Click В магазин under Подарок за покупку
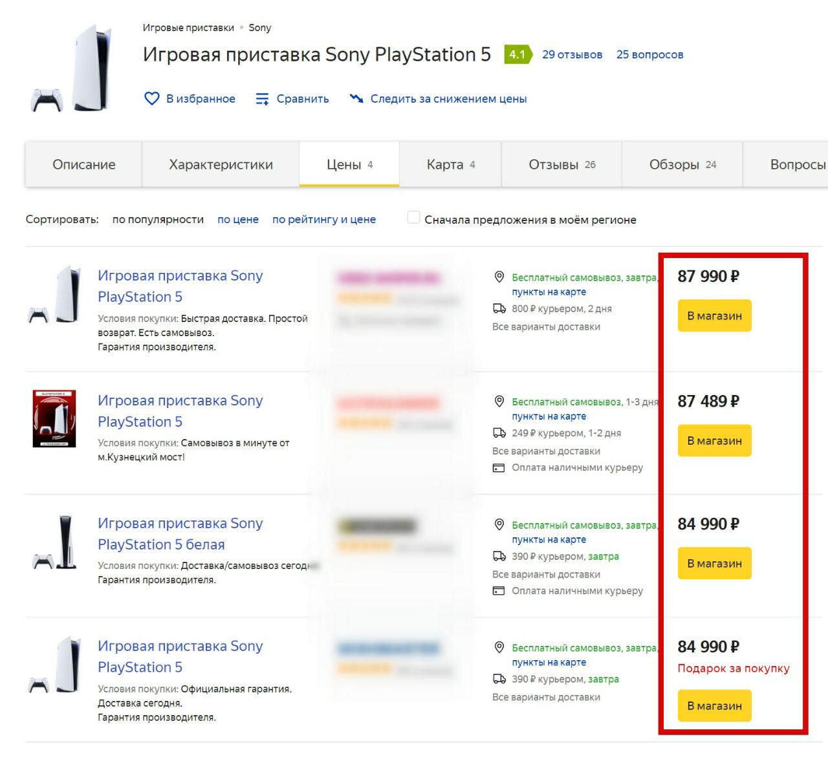828x772 pixels. [714, 705]
